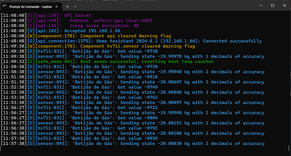Select the Prompt de Comando tab
Screen dimensions: 291x156
coord(31,7)
